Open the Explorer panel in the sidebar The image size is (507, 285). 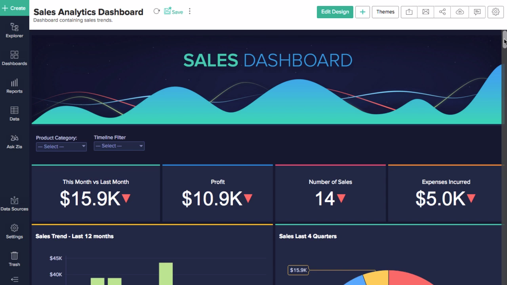point(14,30)
